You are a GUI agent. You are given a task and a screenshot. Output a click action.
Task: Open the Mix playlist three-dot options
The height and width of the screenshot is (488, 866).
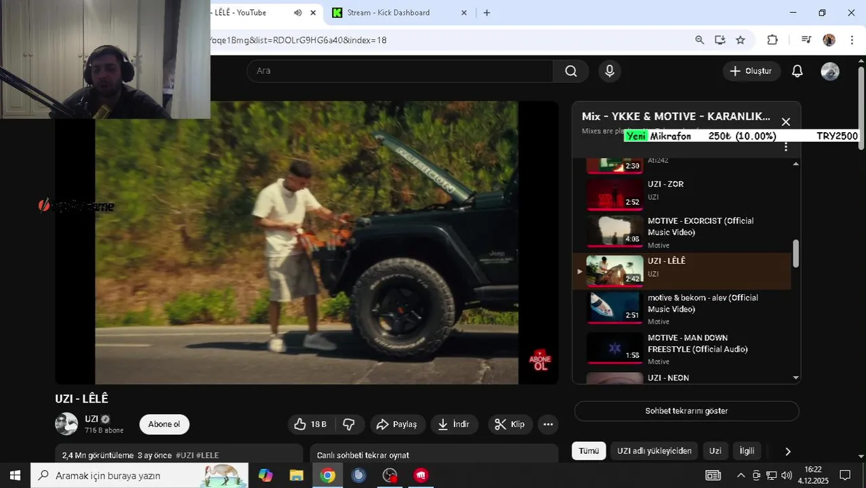786,147
